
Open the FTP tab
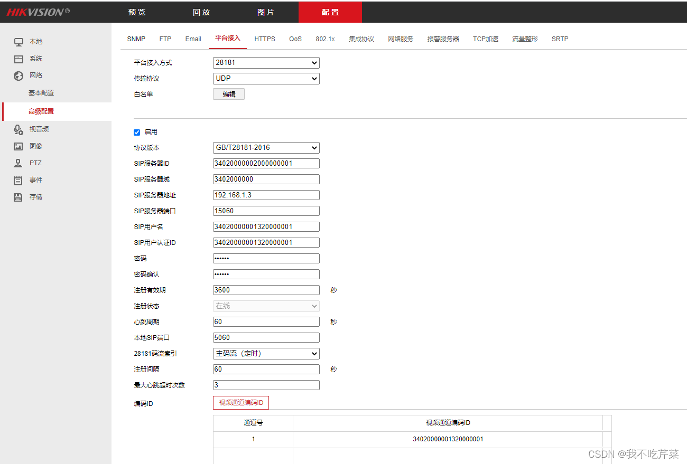pos(165,39)
